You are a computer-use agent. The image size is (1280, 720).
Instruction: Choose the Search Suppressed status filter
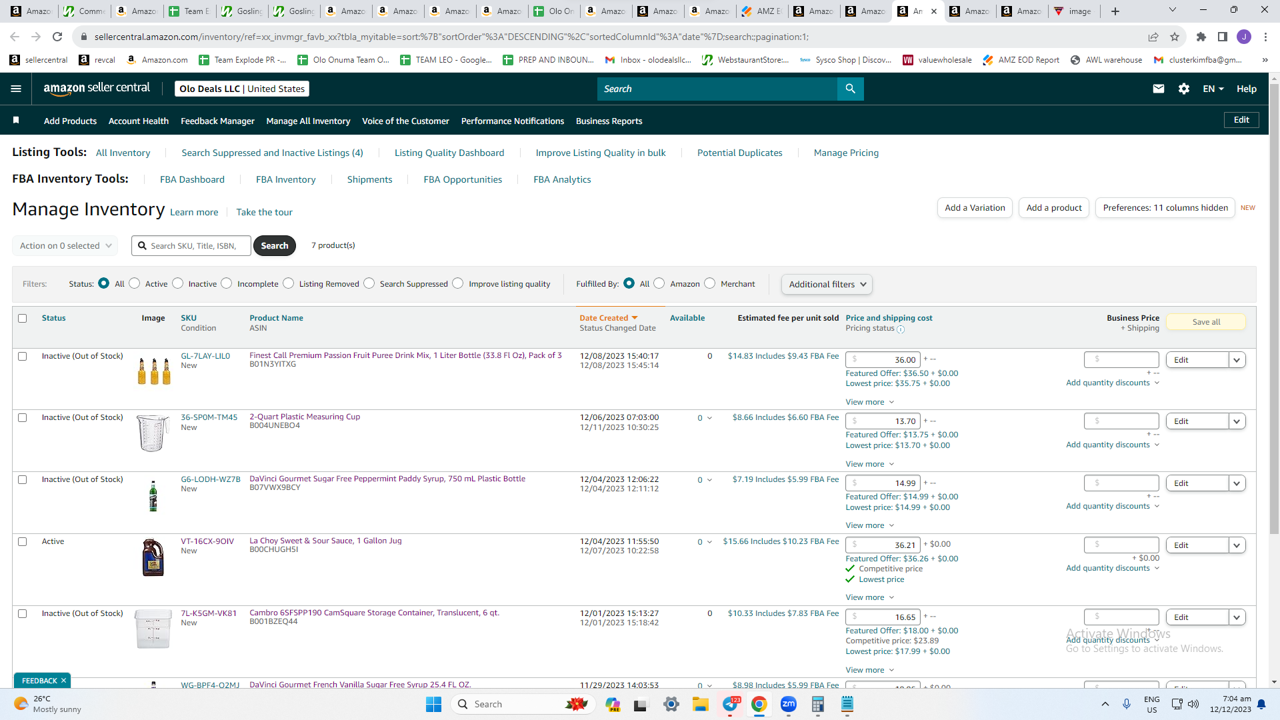tap(369, 283)
